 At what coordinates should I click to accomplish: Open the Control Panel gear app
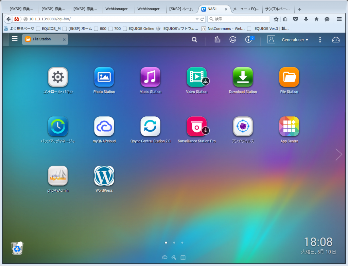click(58, 77)
